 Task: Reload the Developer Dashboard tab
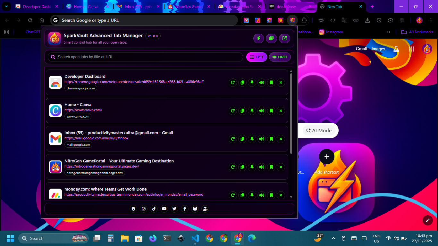pos(233,83)
